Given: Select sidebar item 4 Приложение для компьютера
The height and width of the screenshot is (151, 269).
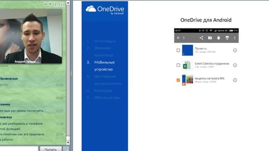Looking at the screenshot, I should point(104,80).
